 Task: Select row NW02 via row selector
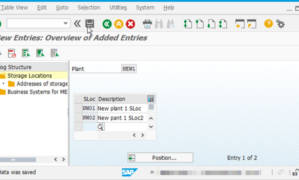click(x=78, y=118)
